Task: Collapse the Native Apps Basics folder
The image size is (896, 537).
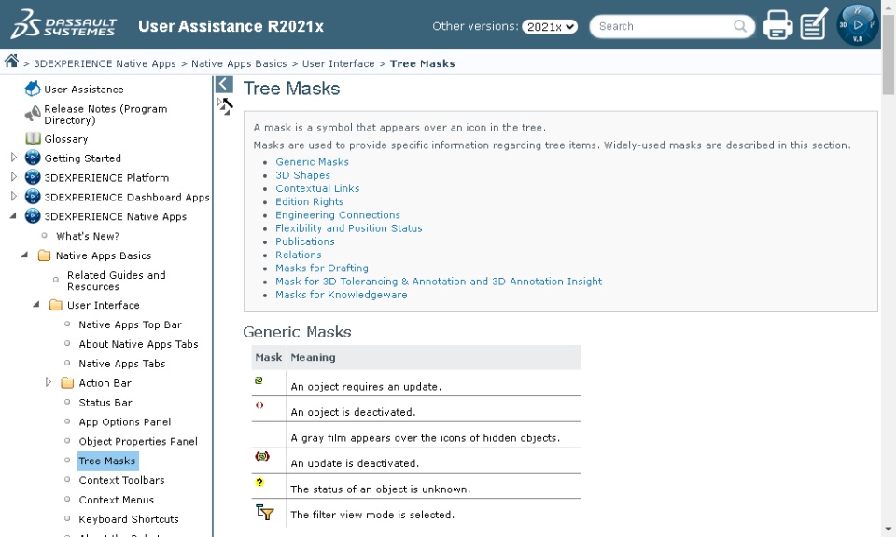Action: click(24, 255)
